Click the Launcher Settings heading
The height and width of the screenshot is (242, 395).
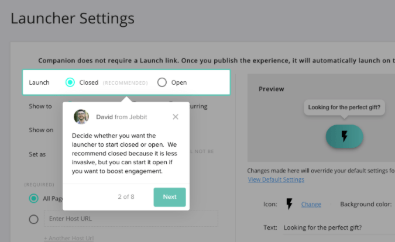[x=73, y=18]
